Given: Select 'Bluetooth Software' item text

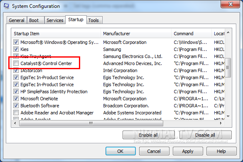Looking at the screenshot, I should pyautogui.click(x=40, y=106).
